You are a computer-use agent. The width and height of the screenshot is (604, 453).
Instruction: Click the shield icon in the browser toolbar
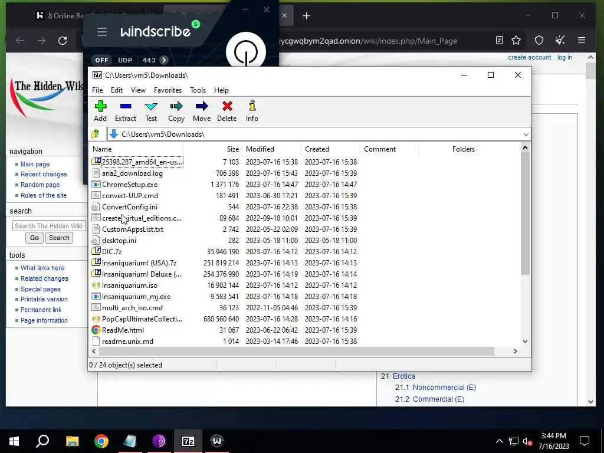[x=539, y=40]
